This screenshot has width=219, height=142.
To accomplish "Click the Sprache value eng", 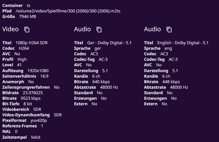I will pyautogui.click(x=168, y=48).
